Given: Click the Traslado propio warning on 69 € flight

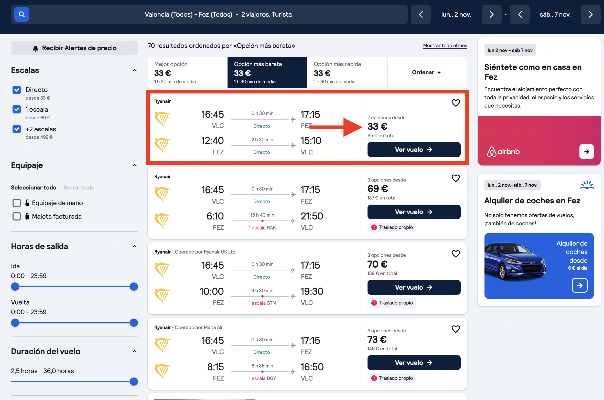Looking at the screenshot, I should coord(392,227).
